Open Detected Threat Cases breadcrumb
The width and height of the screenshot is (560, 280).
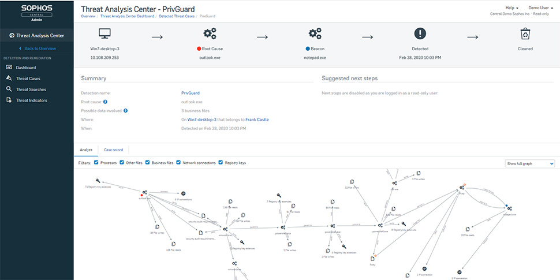(177, 16)
